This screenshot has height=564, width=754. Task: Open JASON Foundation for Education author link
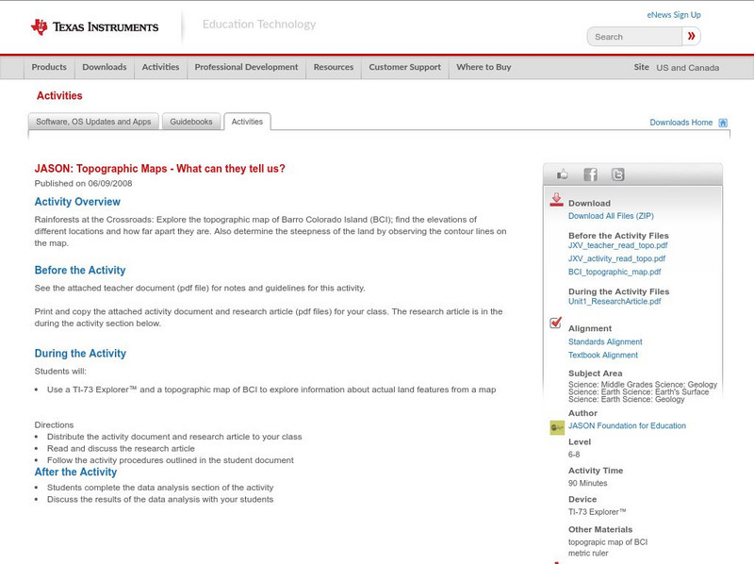click(627, 426)
